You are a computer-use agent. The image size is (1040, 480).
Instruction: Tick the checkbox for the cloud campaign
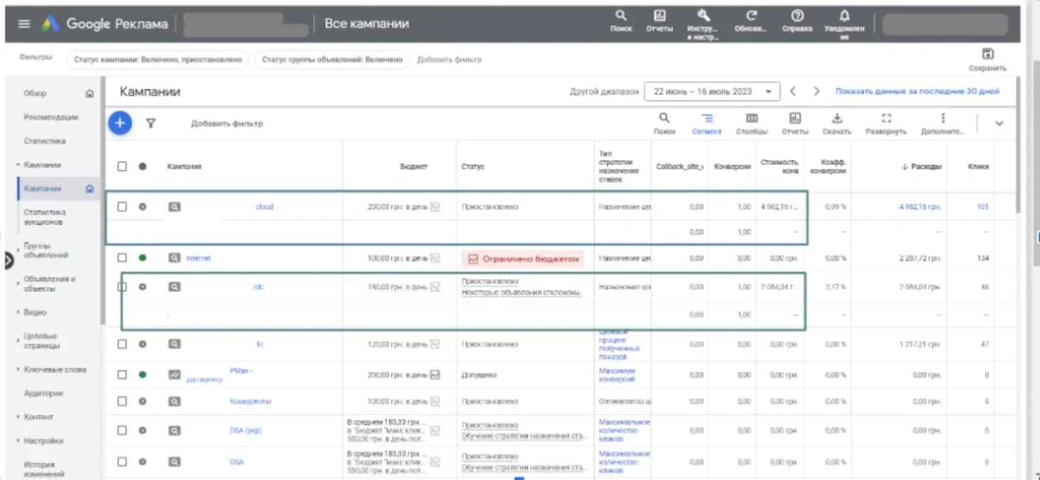pyautogui.click(x=122, y=207)
